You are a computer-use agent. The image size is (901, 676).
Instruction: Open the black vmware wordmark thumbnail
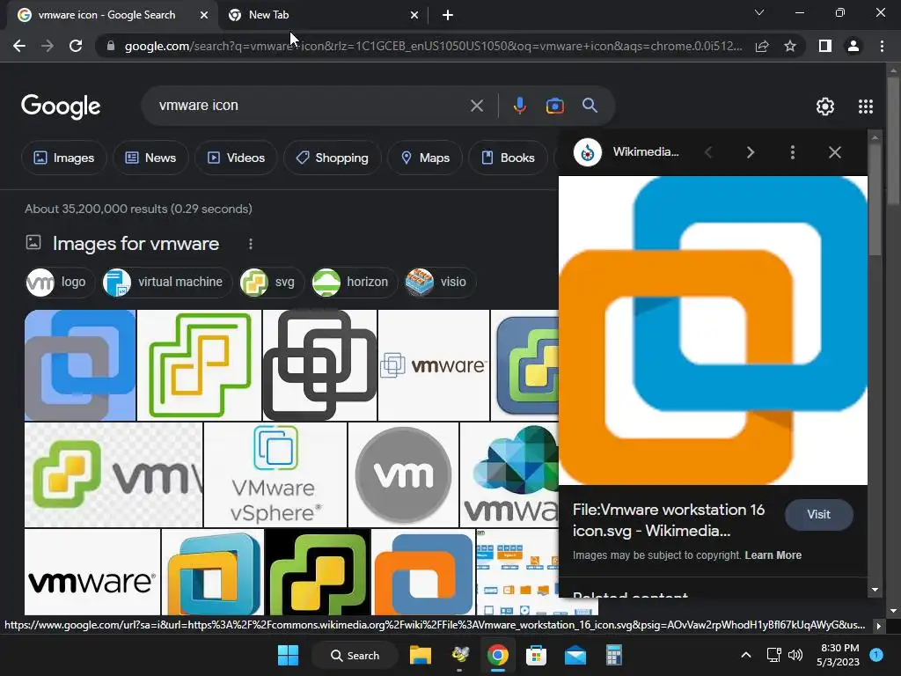tap(92, 572)
